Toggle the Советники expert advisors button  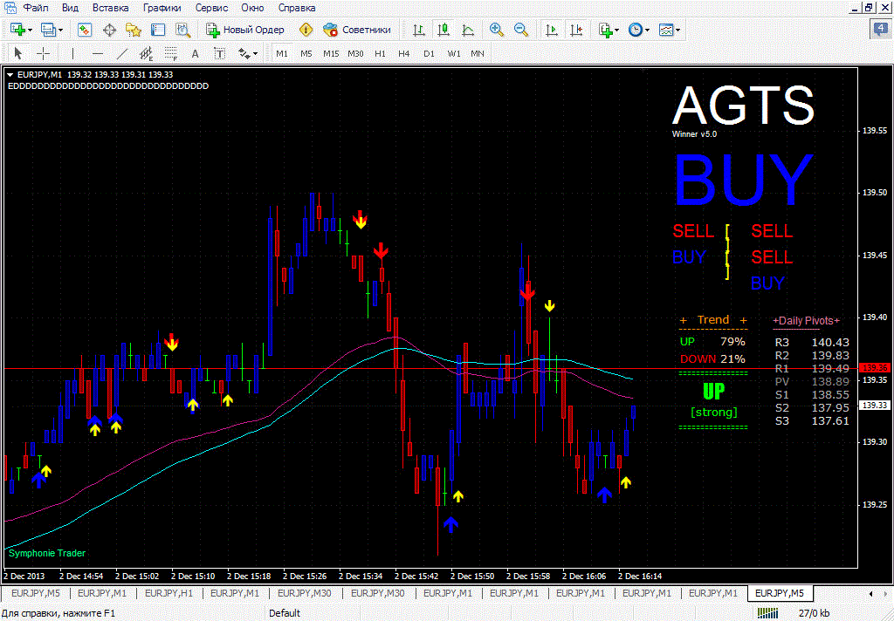357,30
